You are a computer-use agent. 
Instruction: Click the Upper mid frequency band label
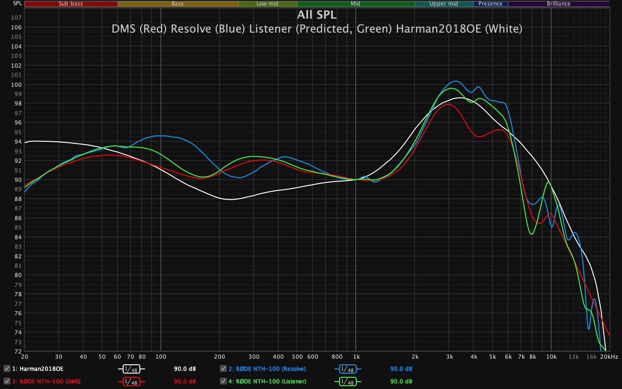pyautogui.click(x=444, y=4)
